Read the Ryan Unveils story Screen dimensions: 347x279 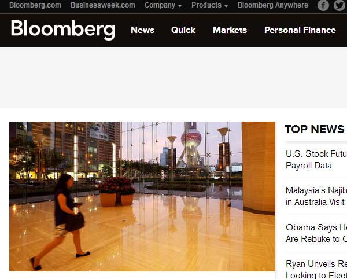coord(316,270)
